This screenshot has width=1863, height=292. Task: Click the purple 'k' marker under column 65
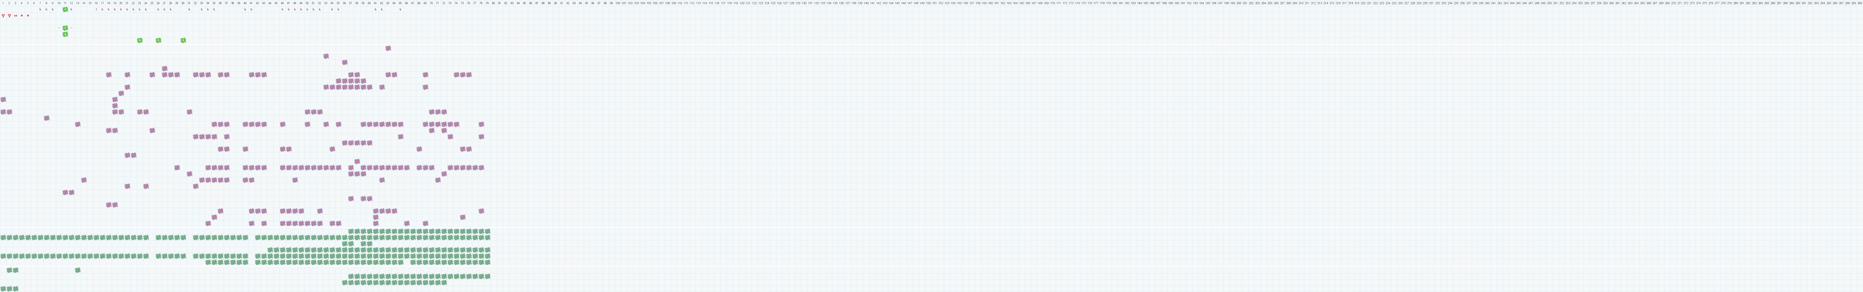tap(400, 9)
